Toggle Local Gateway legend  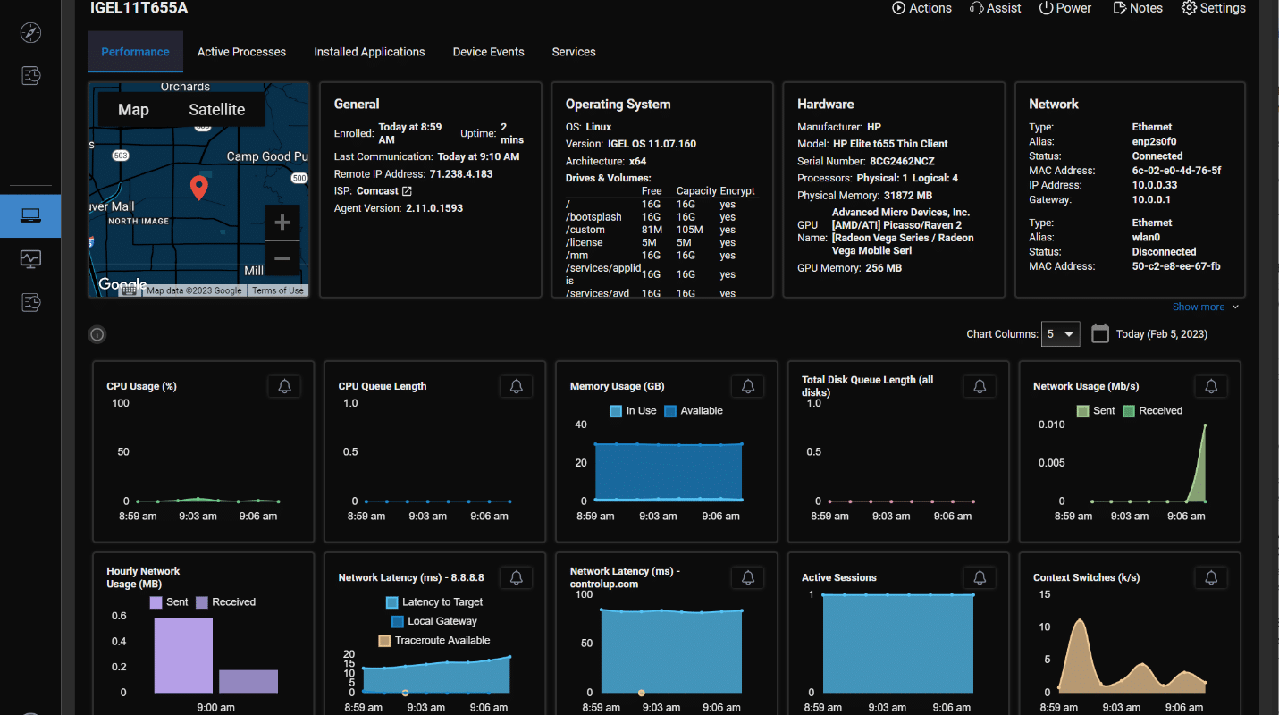tap(434, 621)
